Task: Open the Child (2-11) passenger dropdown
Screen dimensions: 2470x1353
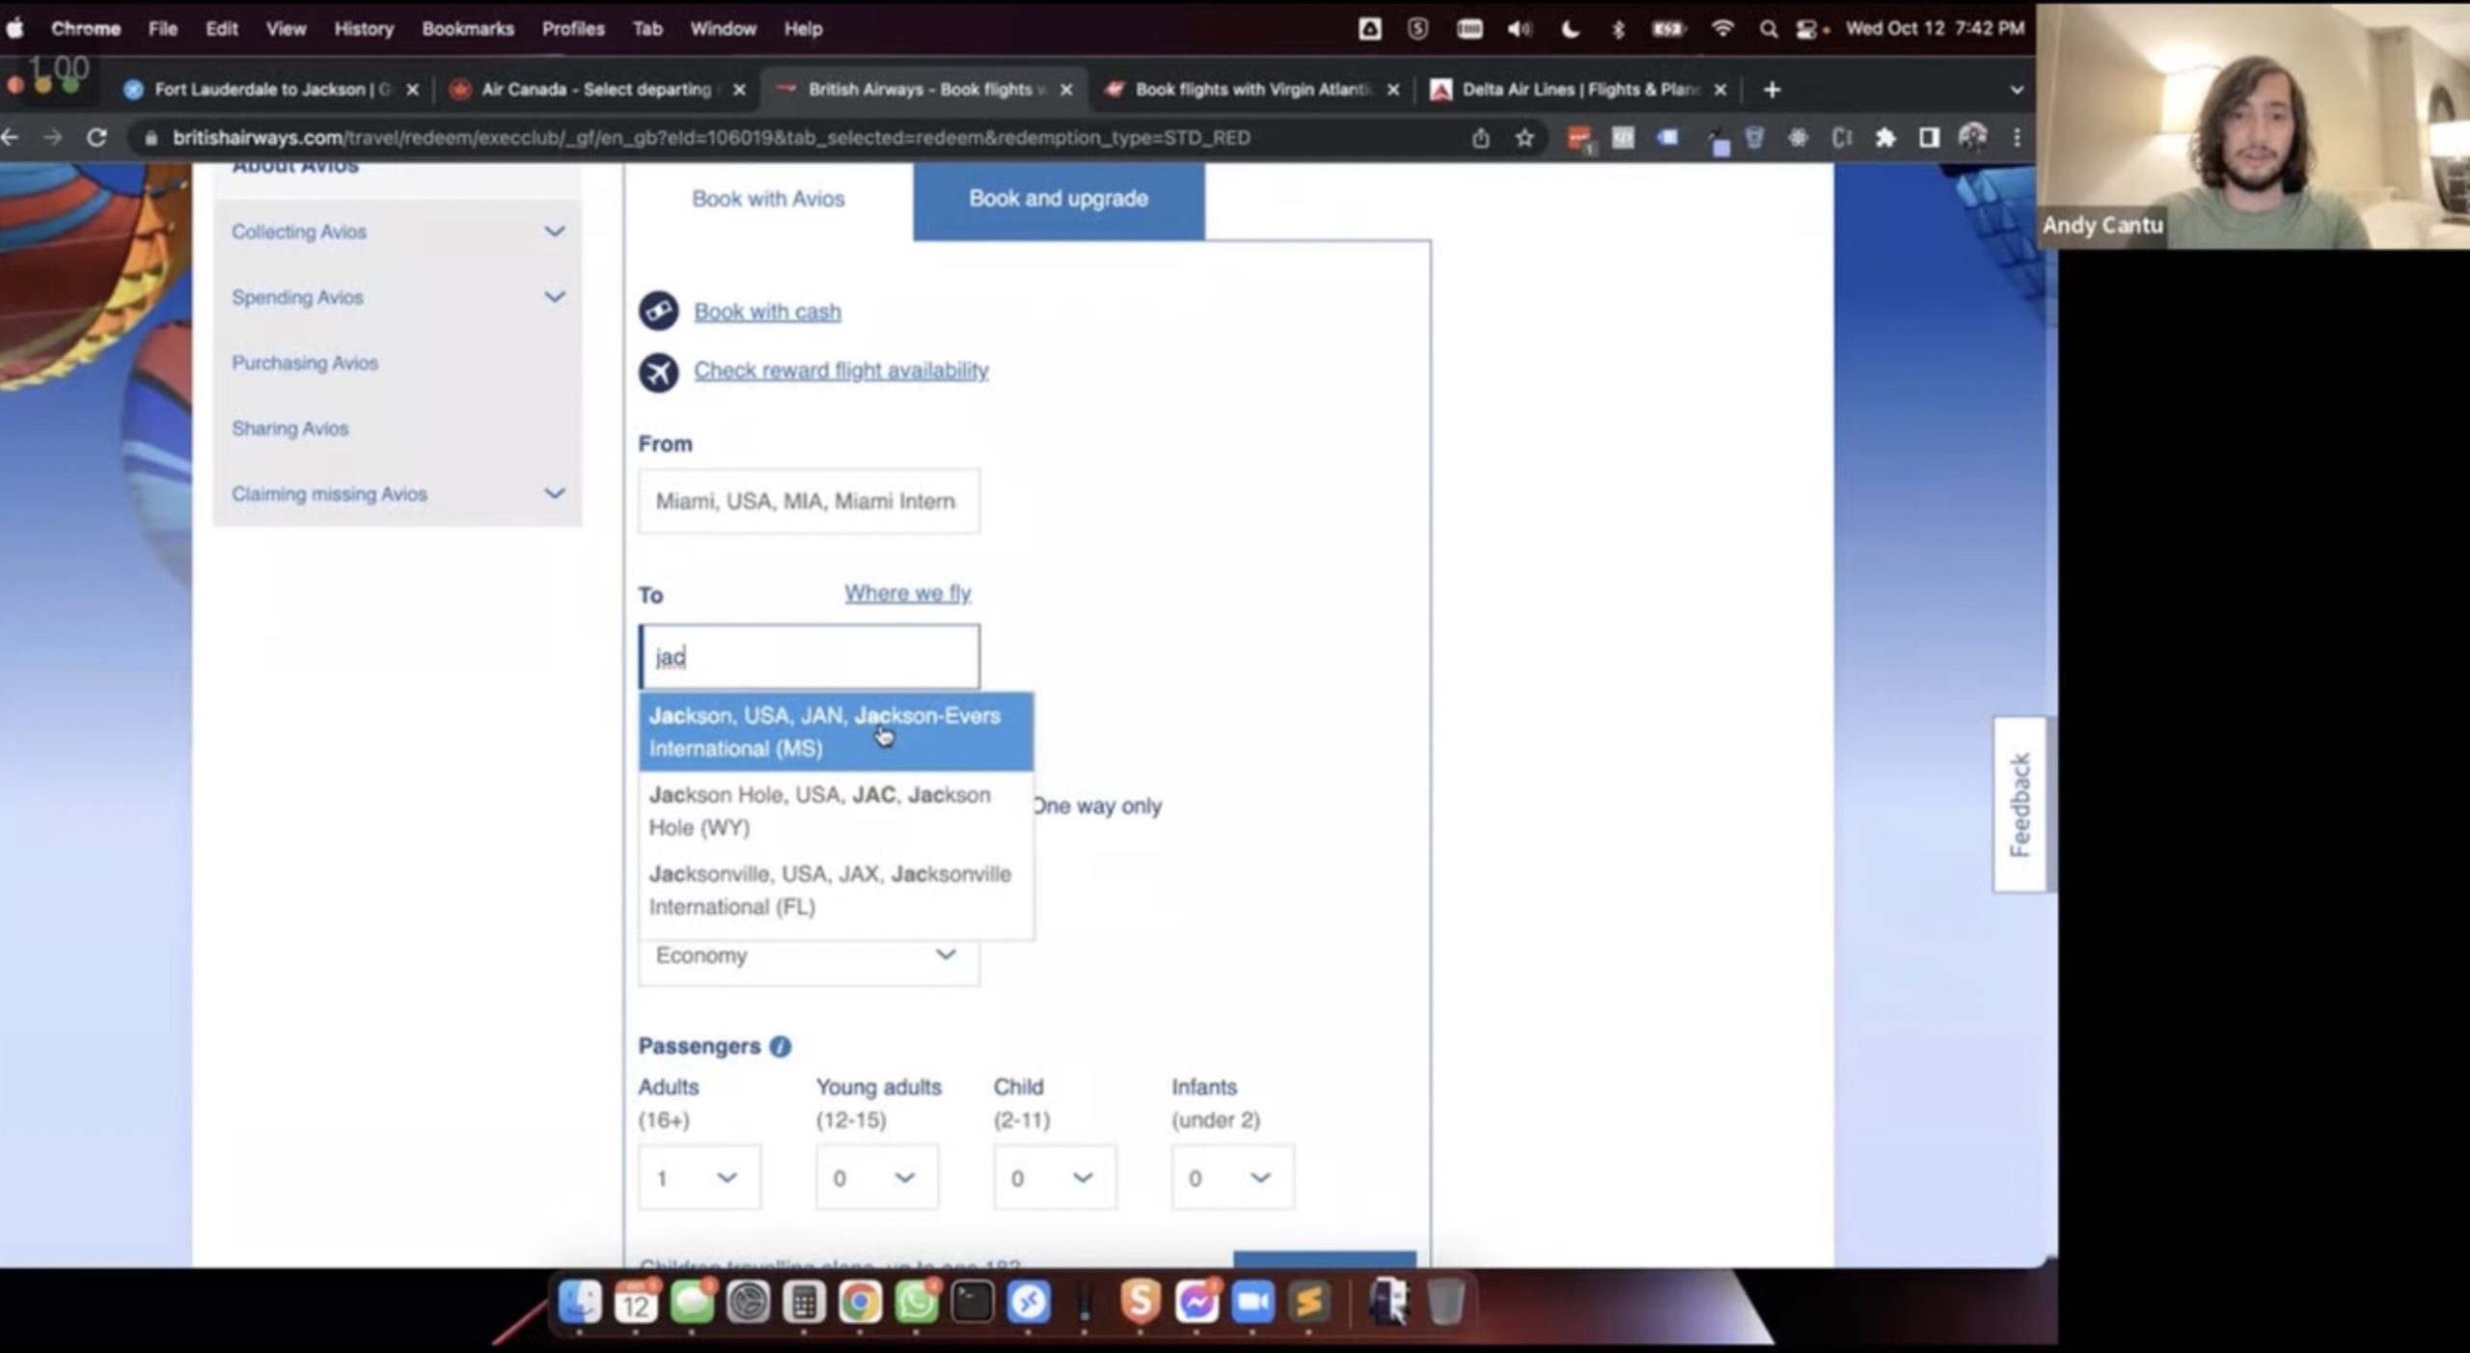Action: coord(1054,1177)
